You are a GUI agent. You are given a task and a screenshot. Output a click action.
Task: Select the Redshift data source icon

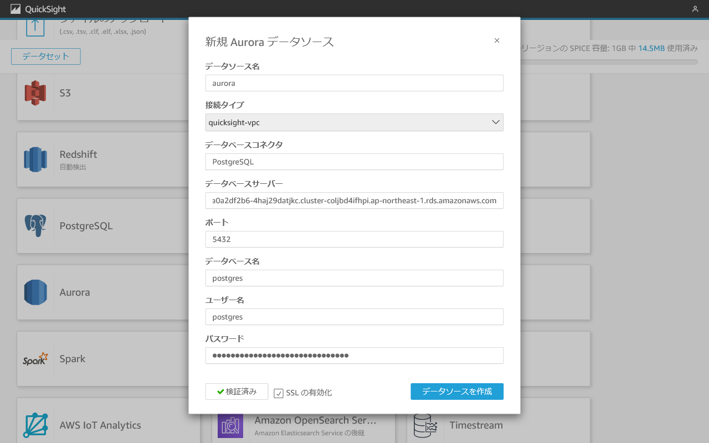35,159
